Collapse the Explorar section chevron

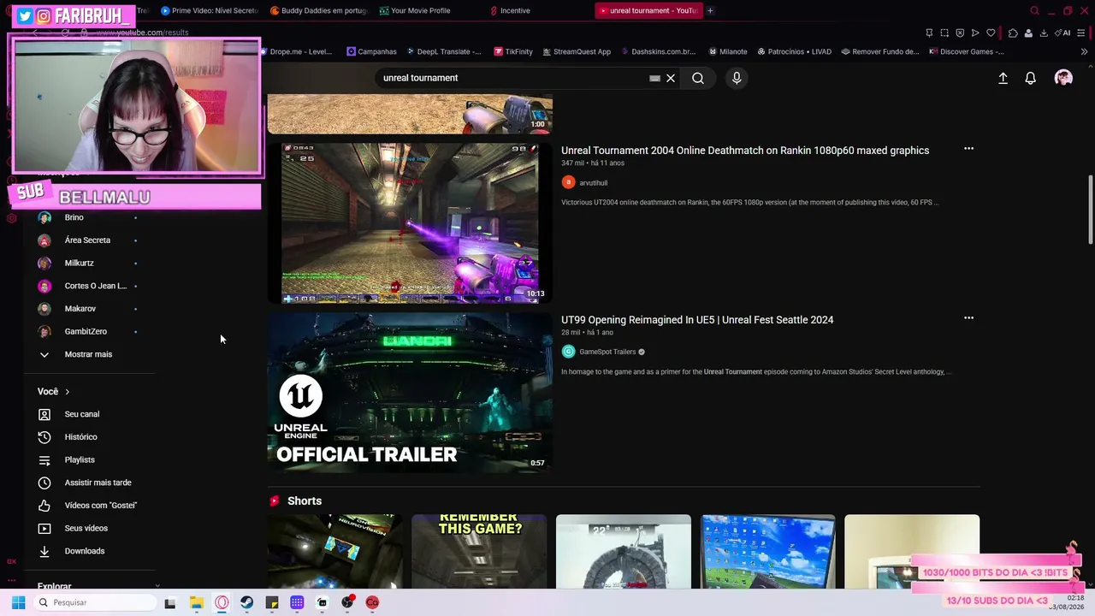(157, 586)
